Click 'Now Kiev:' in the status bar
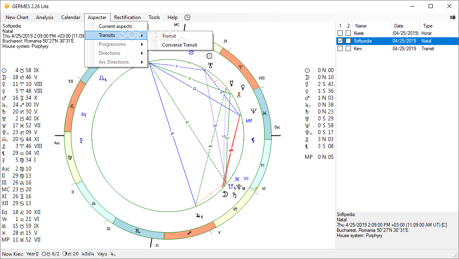 (x=13, y=254)
